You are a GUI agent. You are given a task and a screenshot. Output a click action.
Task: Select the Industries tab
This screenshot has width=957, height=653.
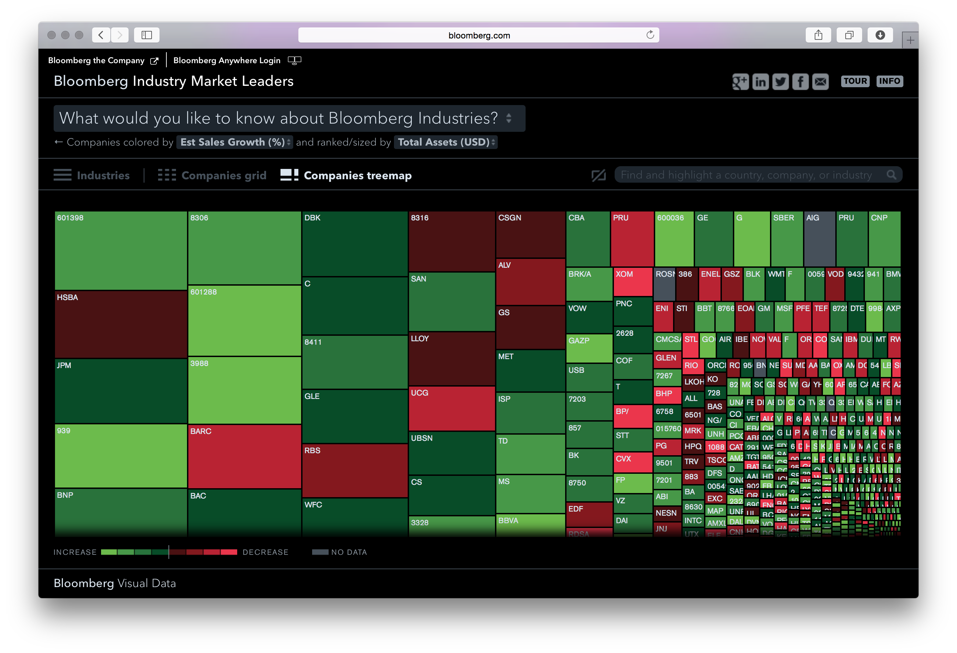click(x=103, y=175)
